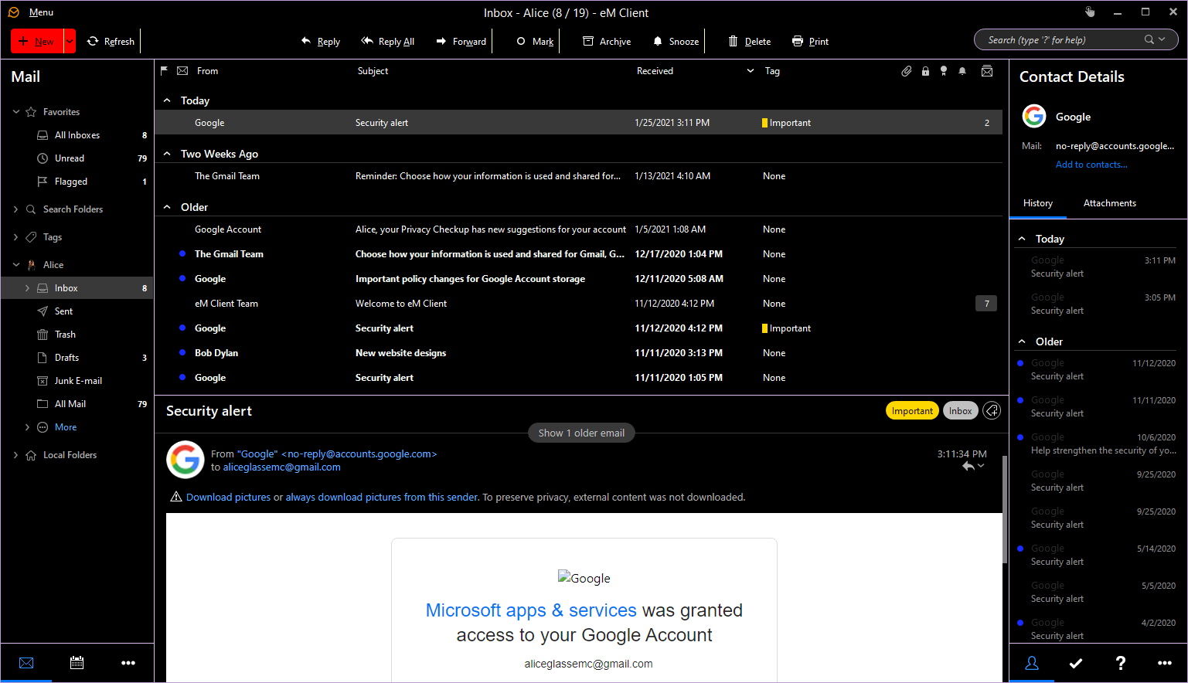Switch to the Attachments tab
The image size is (1188, 683).
(1109, 202)
